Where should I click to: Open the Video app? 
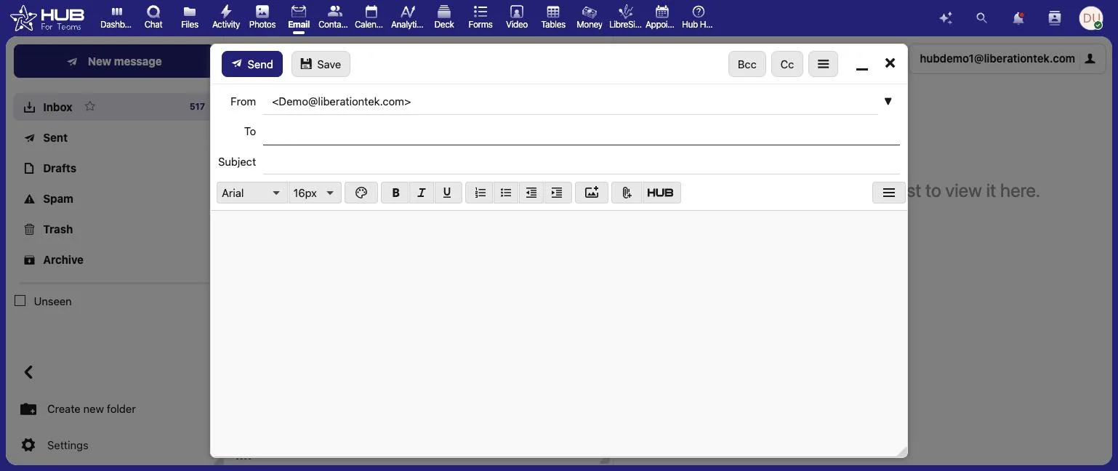517,17
